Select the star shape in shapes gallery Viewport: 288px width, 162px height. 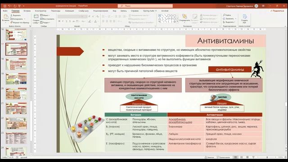pos(175,22)
